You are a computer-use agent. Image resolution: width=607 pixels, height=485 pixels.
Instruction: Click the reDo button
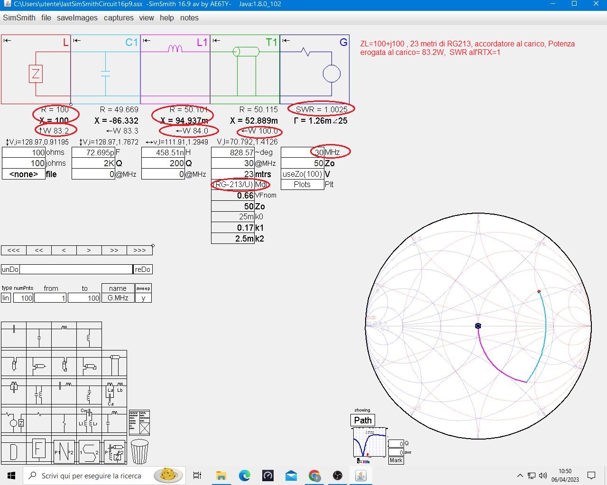click(143, 269)
